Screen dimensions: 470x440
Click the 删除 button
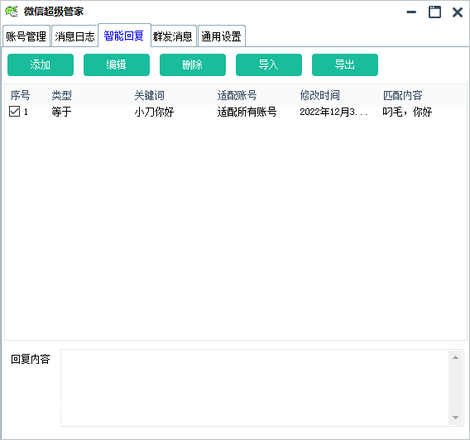(x=193, y=65)
